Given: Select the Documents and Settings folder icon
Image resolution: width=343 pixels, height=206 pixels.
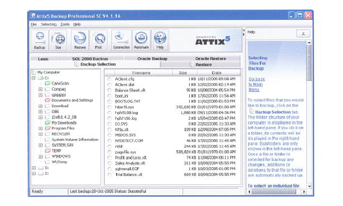Looking at the screenshot, I should tap(47, 100).
